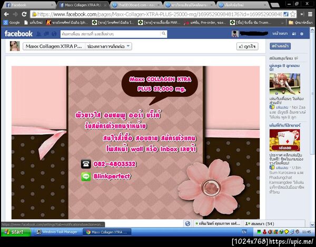
Task: Switch to first Facebook tab
Action: point(29,5)
